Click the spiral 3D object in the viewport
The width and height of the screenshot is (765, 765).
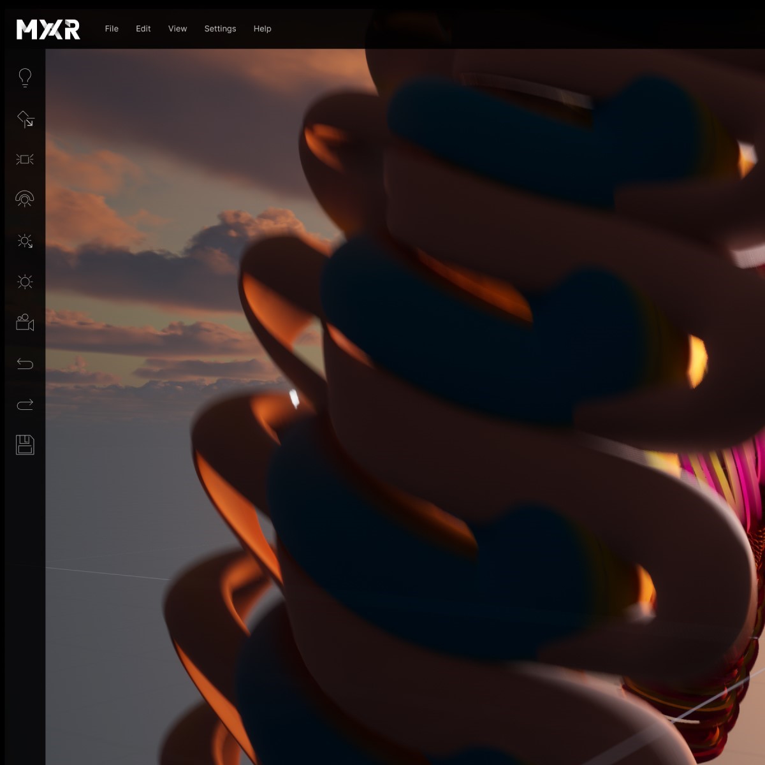point(446,382)
